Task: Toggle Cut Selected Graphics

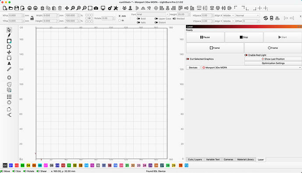Action: pyautogui.click(x=187, y=59)
